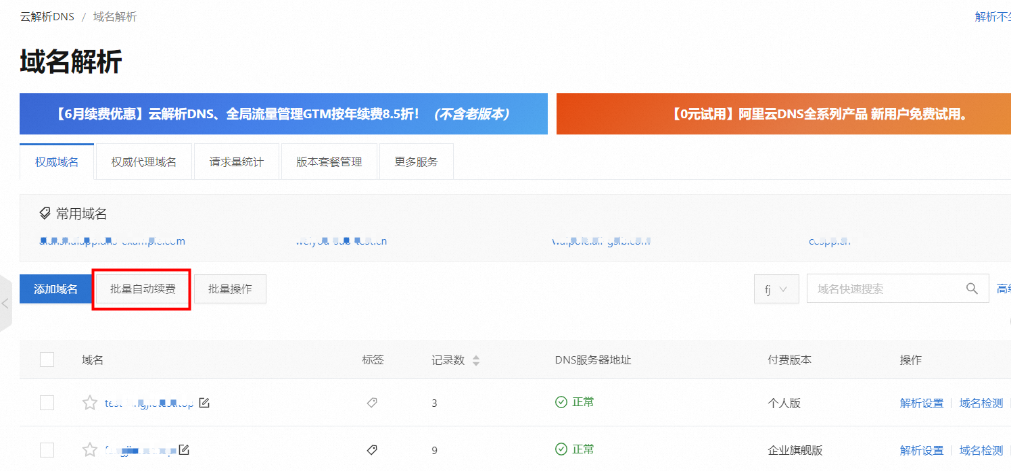Open the 0元试用 orange banner

784,114
